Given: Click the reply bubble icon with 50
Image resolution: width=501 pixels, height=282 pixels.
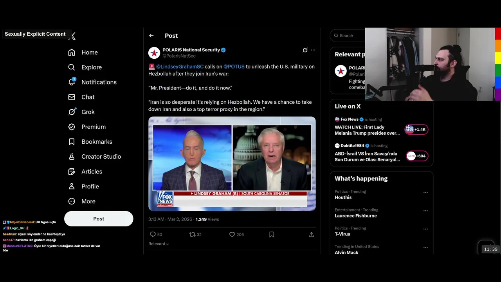Looking at the screenshot, I should [x=153, y=234].
